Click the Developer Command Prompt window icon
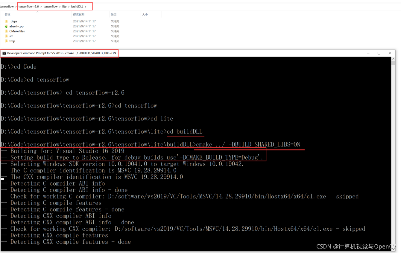Screen dimensions: 401x253 4,53
